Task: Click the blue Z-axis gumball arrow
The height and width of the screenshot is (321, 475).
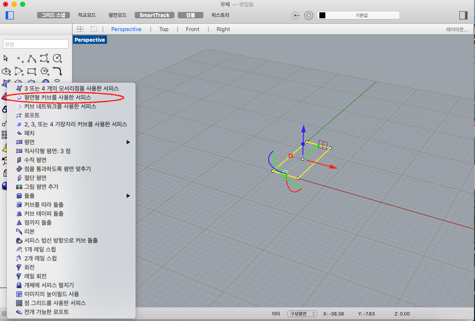Action: coord(304,129)
